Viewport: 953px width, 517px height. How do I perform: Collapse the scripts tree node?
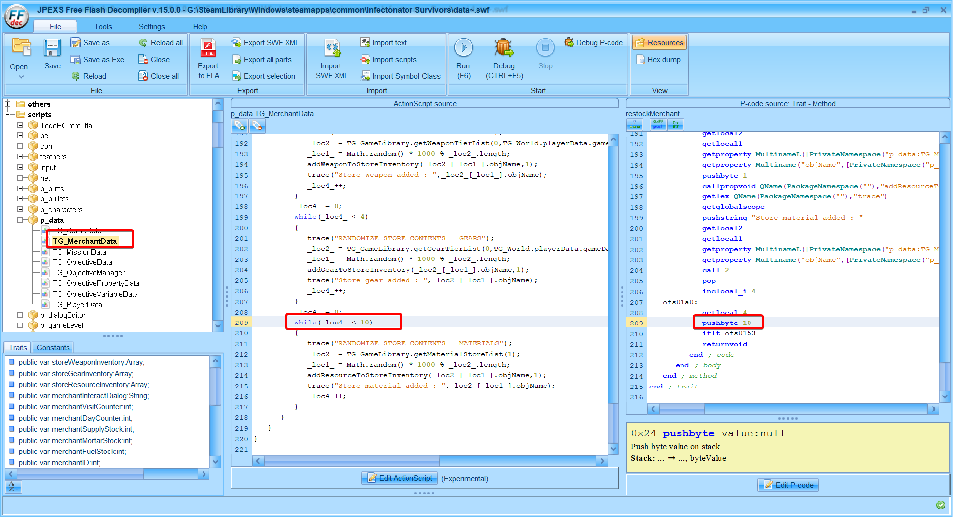click(x=8, y=115)
